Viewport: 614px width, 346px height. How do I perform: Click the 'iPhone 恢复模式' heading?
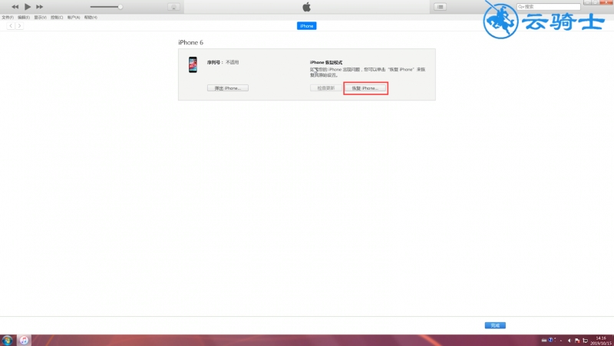326,62
